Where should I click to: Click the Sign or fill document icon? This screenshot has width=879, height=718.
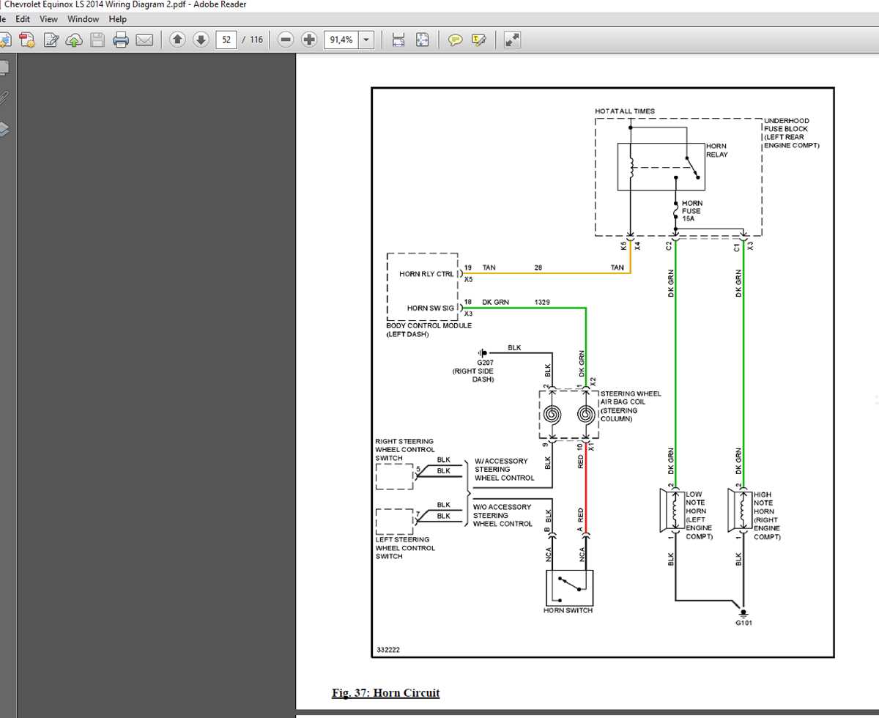[51, 40]
